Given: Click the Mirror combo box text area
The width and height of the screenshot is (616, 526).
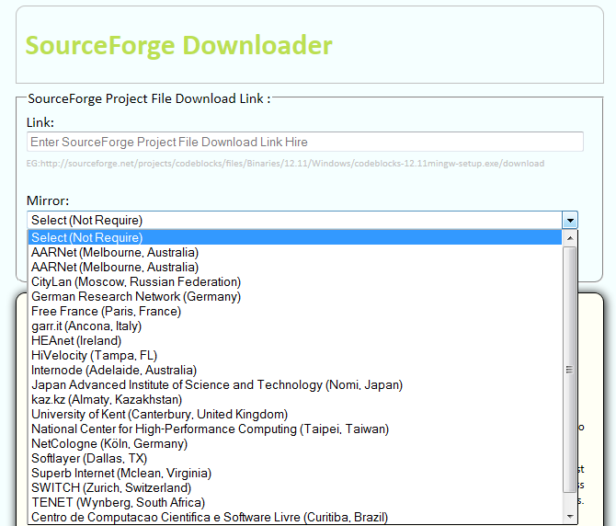Looking at the screenshot, I should [x=295, y=221].
